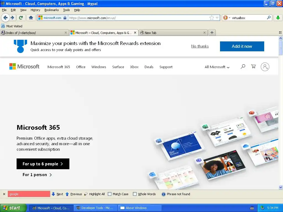This screenshot has height=212, width=283.
Task: Open the shopping cart icon
Action: 253,66
